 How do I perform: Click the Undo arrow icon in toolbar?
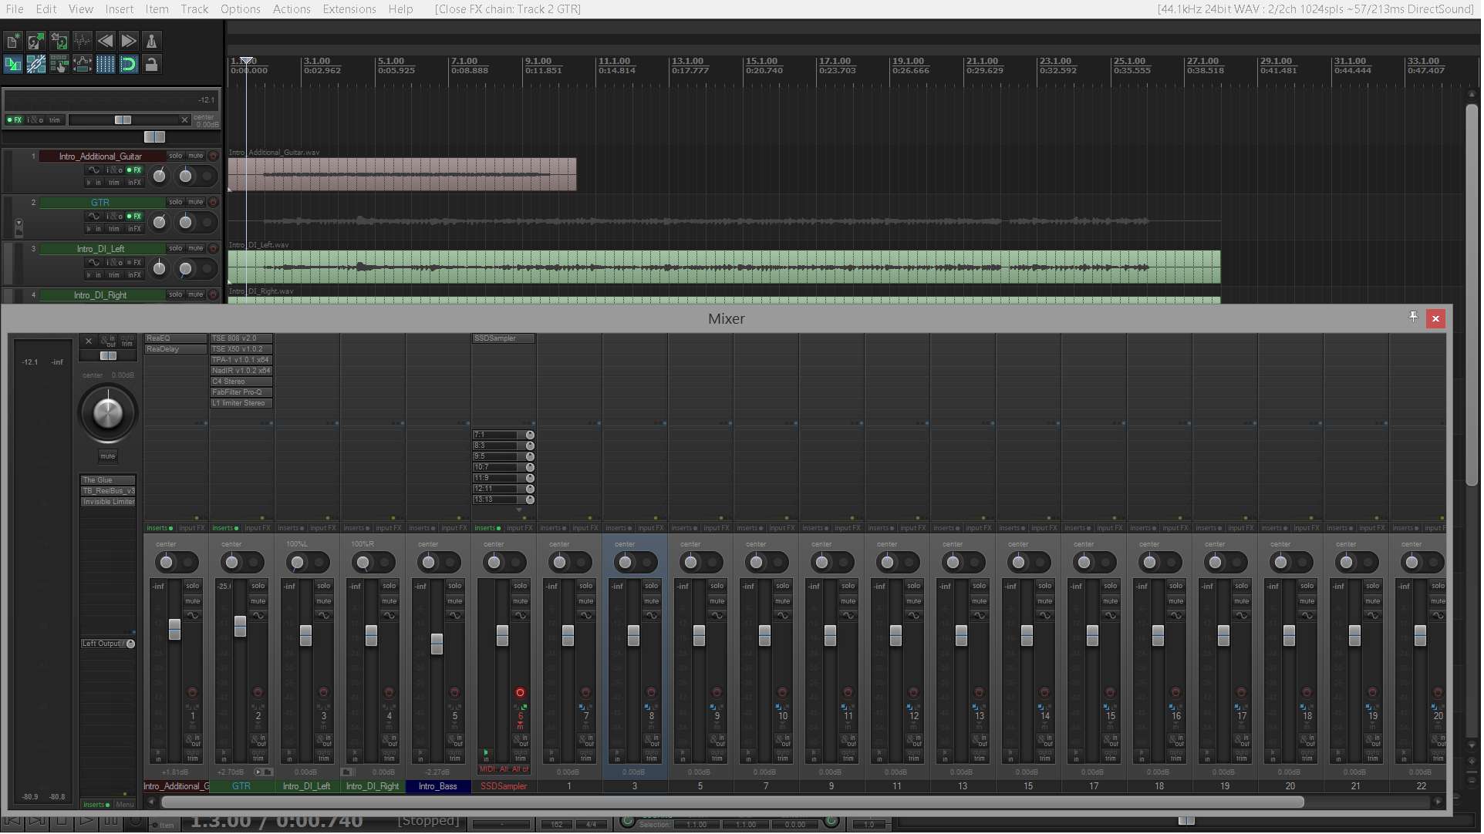click(106, 41)
